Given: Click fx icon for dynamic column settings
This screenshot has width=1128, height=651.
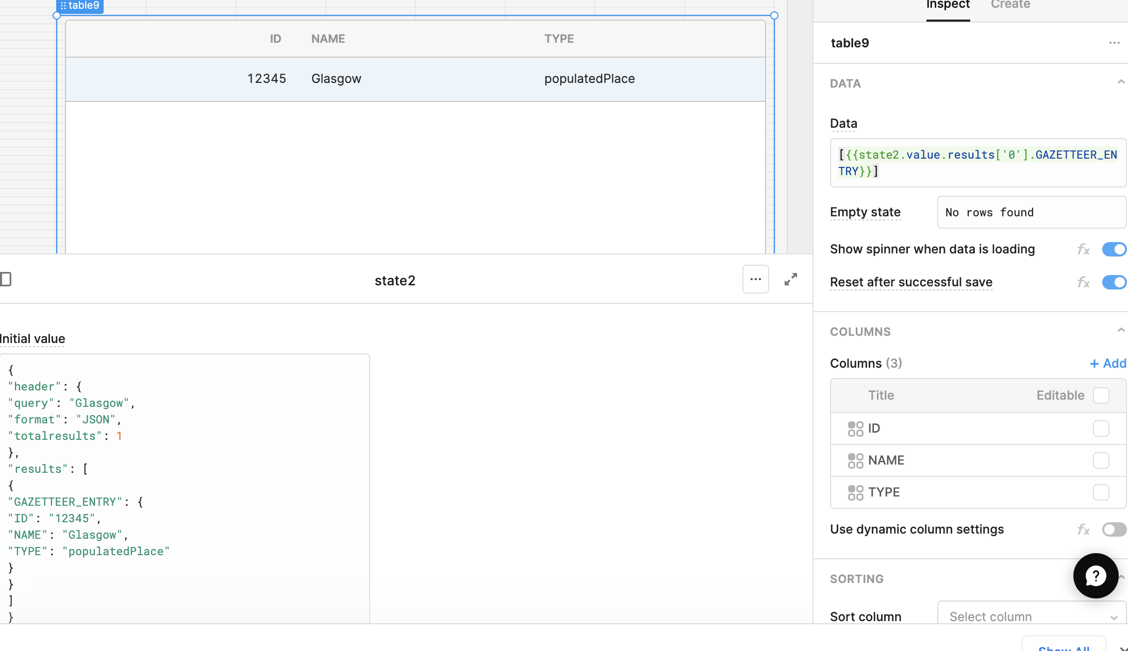Looking at the screenshot, I should [x=1083, y=530].
